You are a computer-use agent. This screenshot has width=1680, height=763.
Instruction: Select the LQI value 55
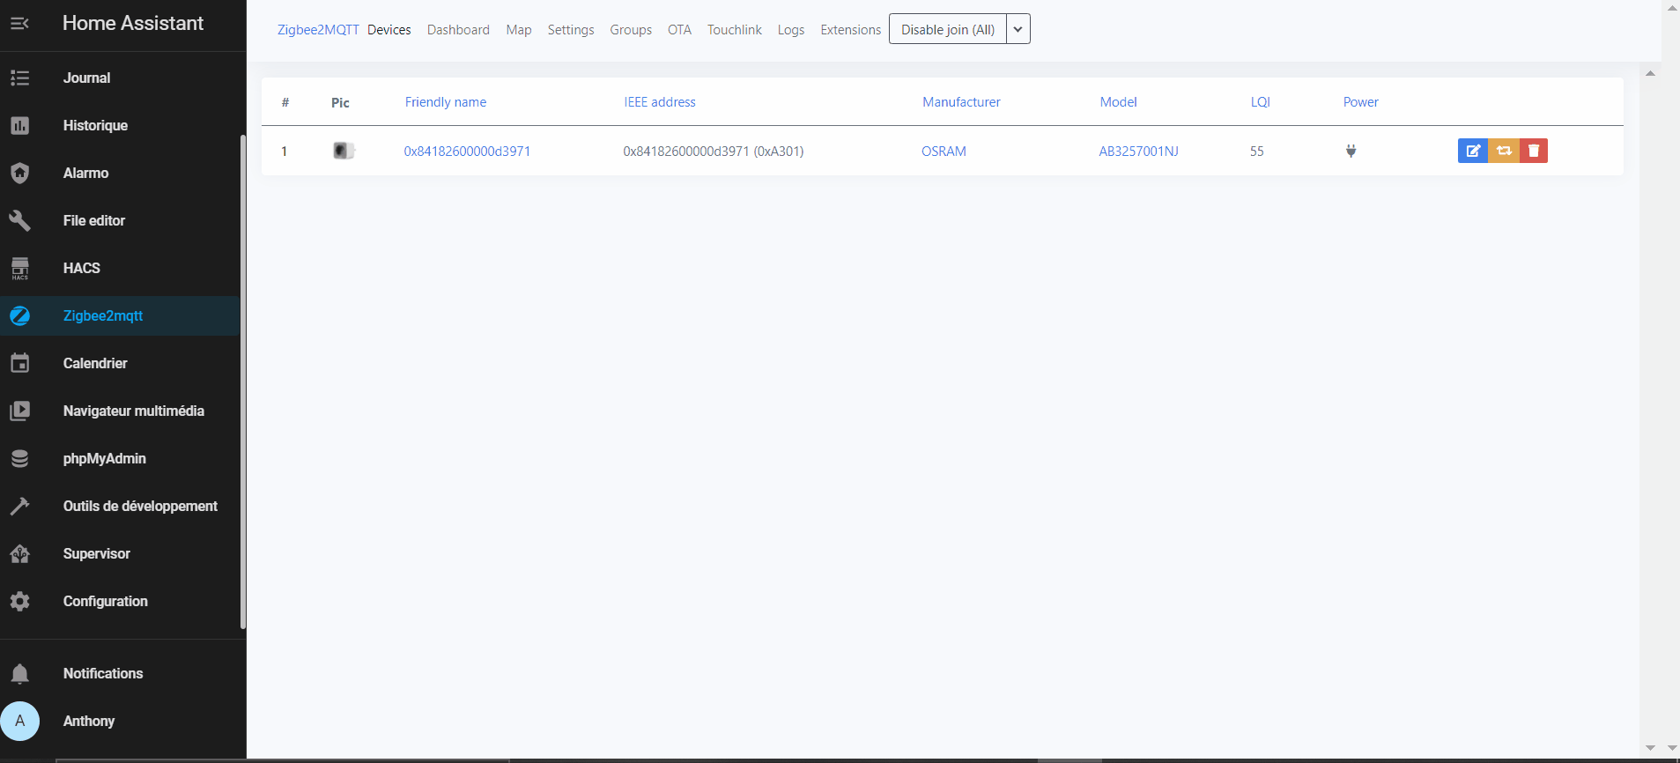pyautogui.click(x=1256, y=151)
